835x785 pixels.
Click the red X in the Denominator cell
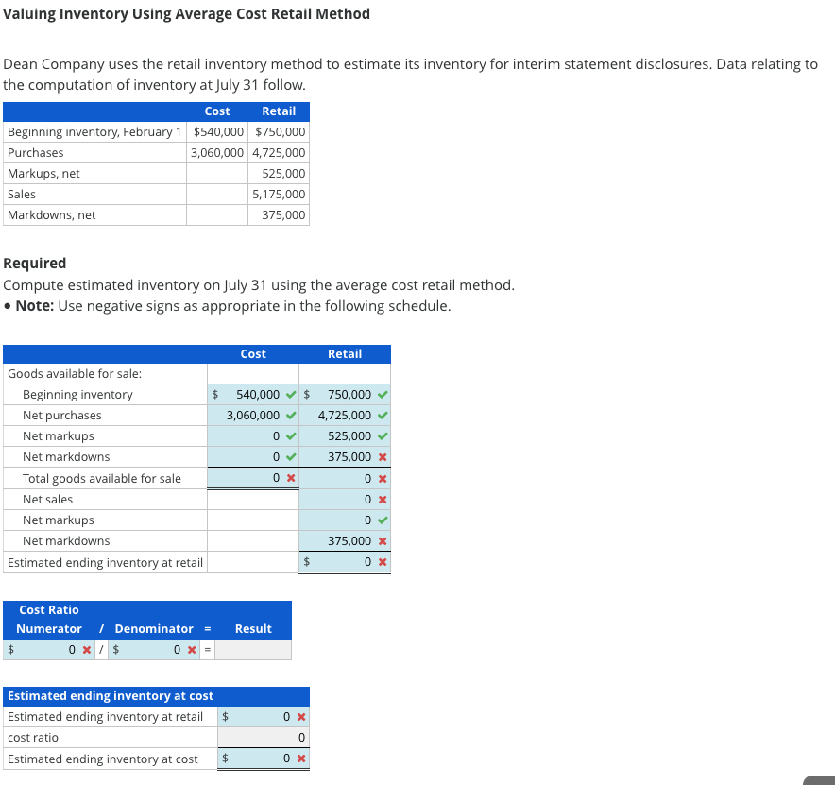(193, 649)
